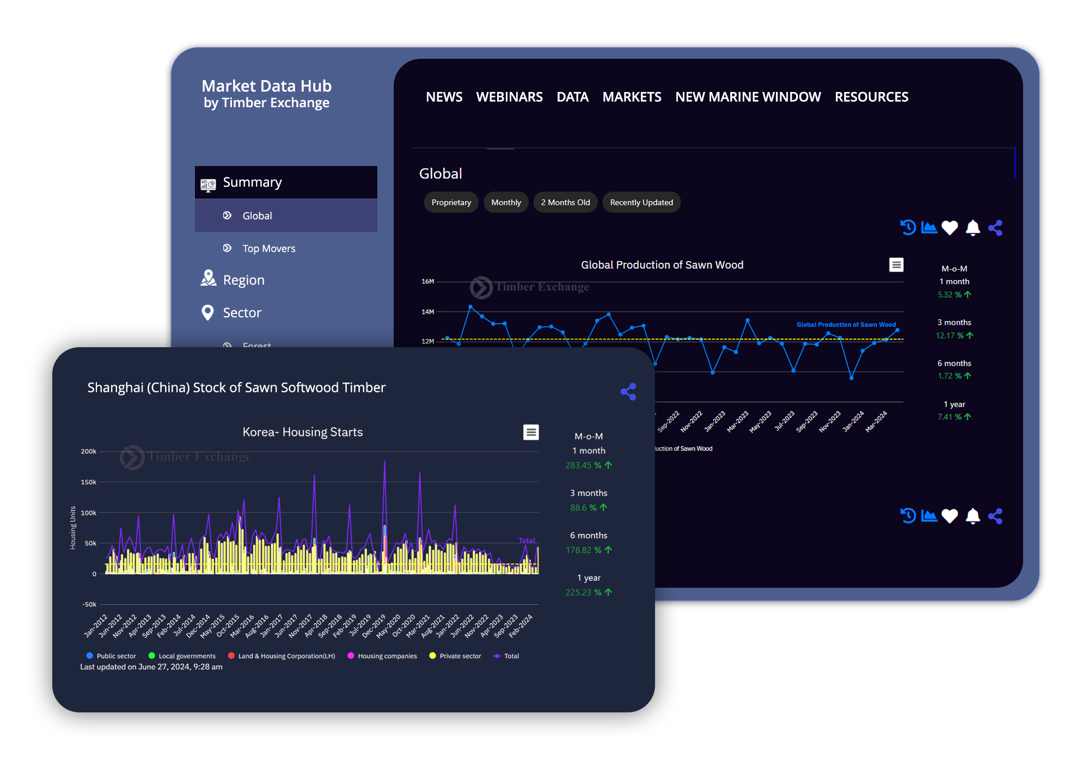Click the Summary dashboard icon

tap(208, 185)
